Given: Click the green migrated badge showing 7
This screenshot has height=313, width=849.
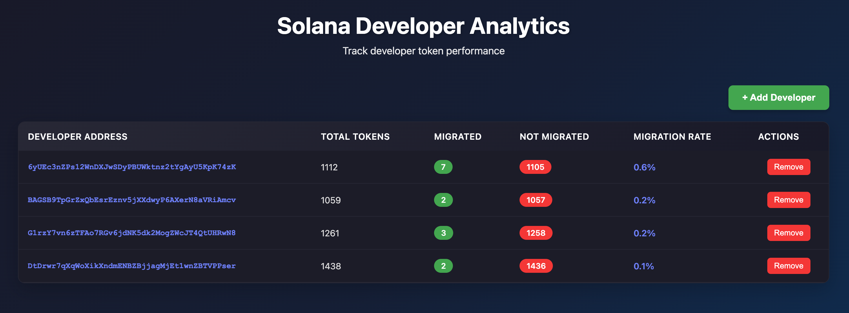Looking at the screenshot, I should pyautogui.click(x=443, y=167).
